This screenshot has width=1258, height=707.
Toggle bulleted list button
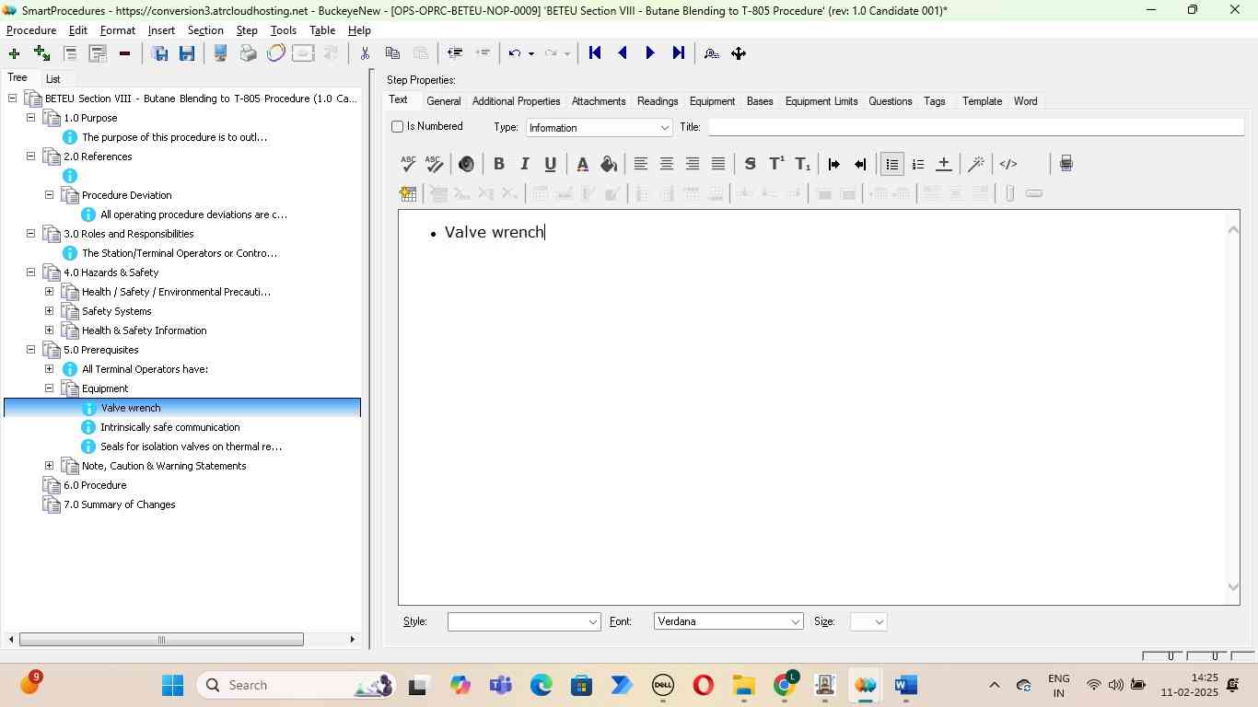(891, 164)
